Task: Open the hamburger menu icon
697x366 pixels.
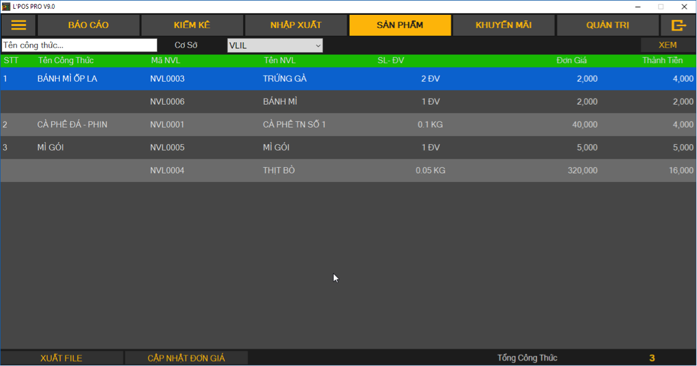Action: (19, 25)
